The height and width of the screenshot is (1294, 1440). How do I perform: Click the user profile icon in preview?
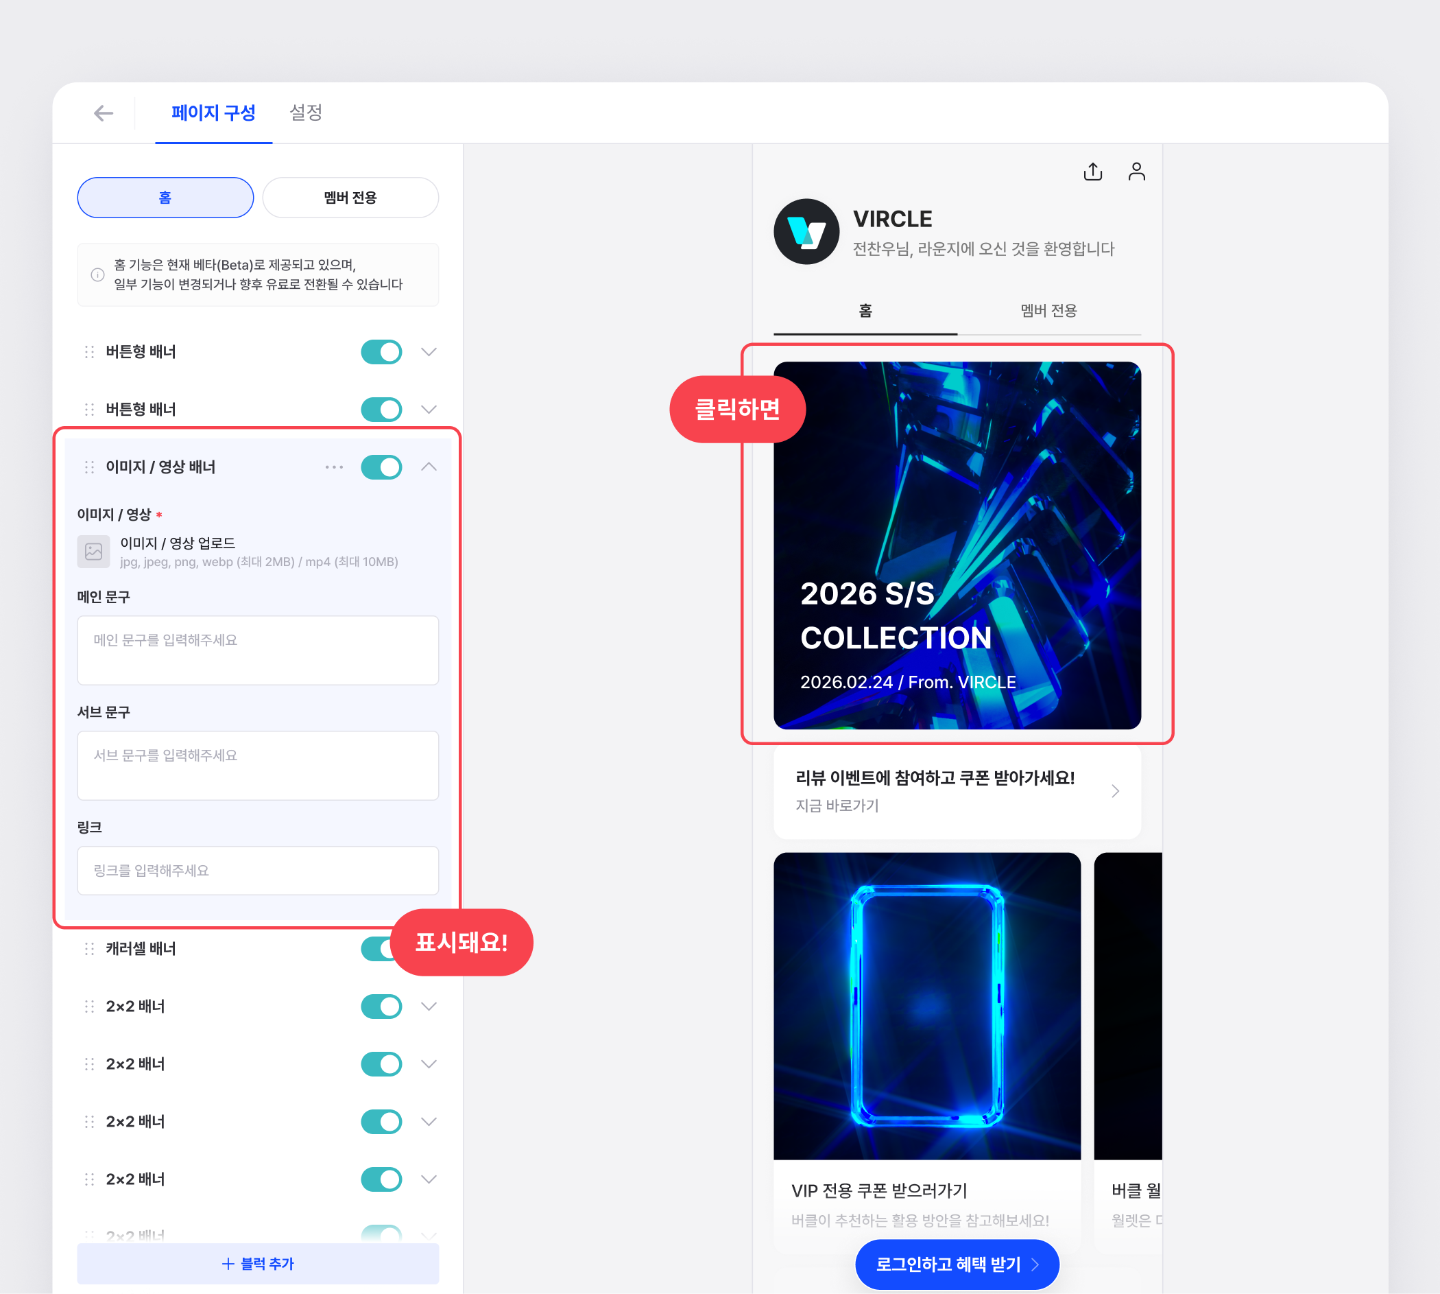pyautogui.click(x=1136, y=172)
